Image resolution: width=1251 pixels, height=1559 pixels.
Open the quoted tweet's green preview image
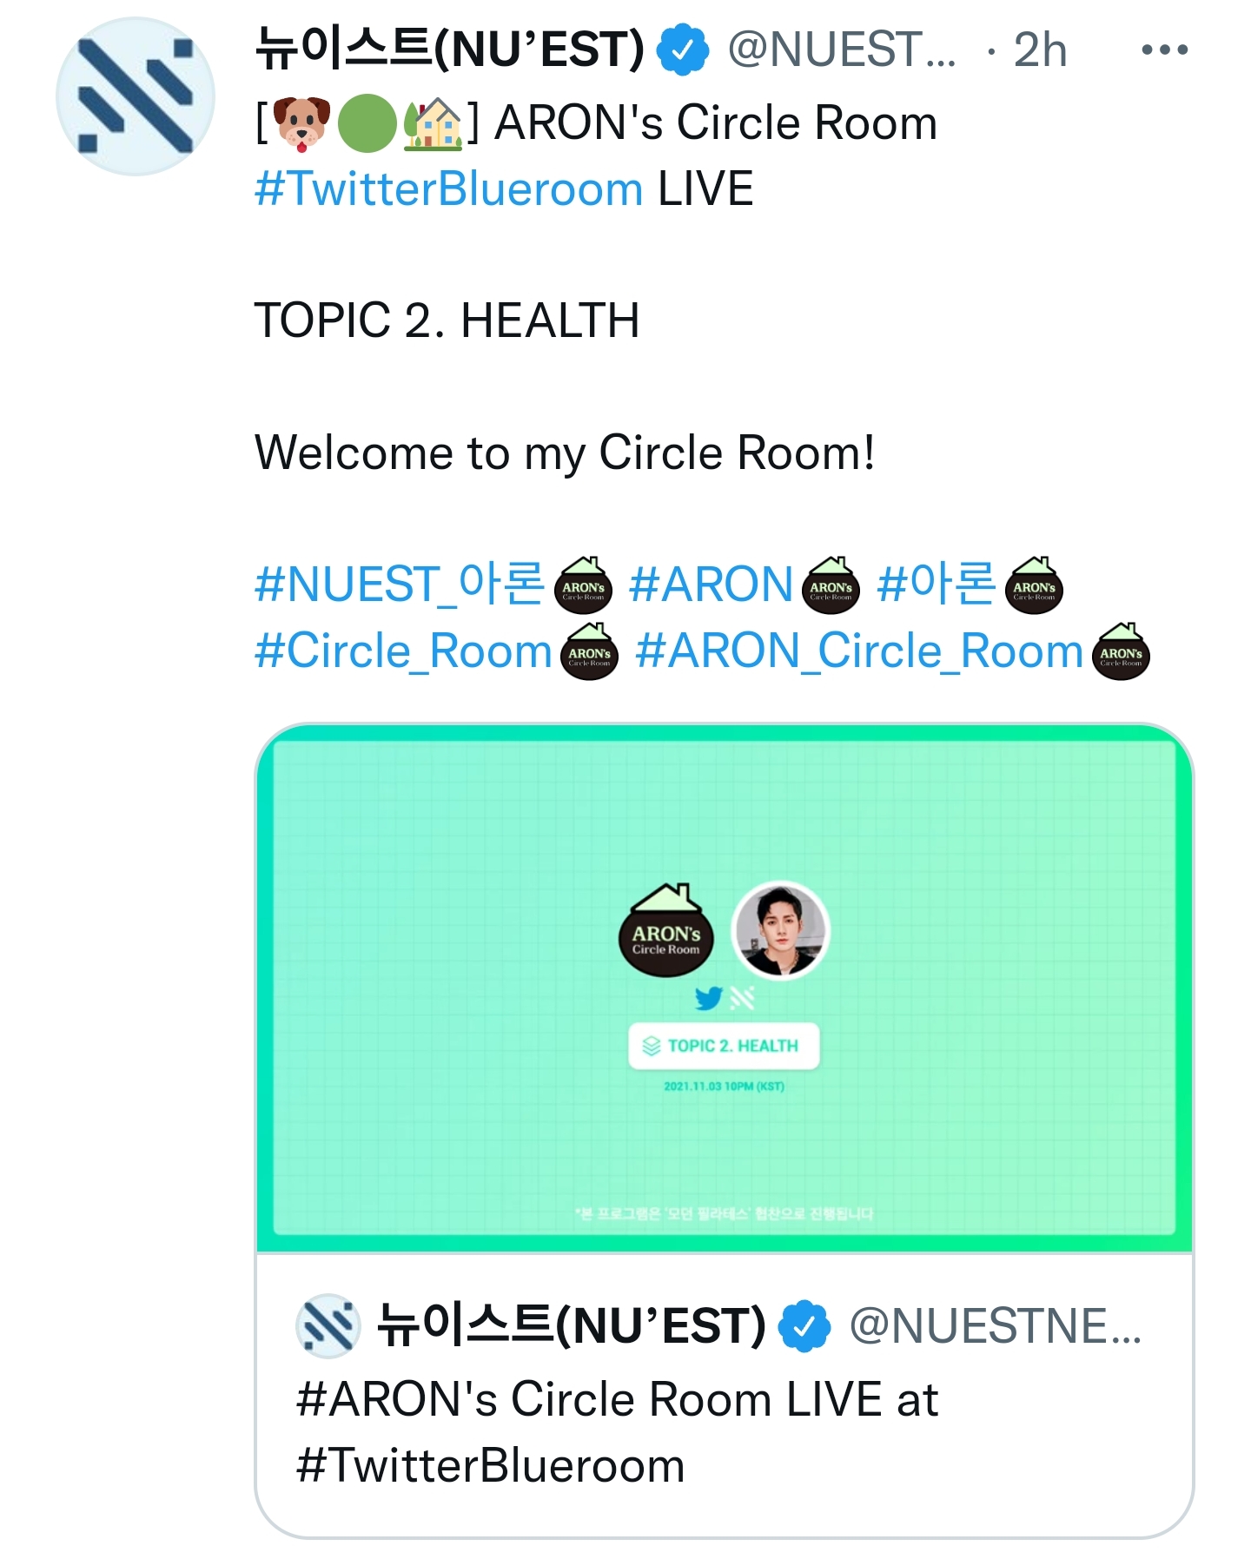coord(724,988)
